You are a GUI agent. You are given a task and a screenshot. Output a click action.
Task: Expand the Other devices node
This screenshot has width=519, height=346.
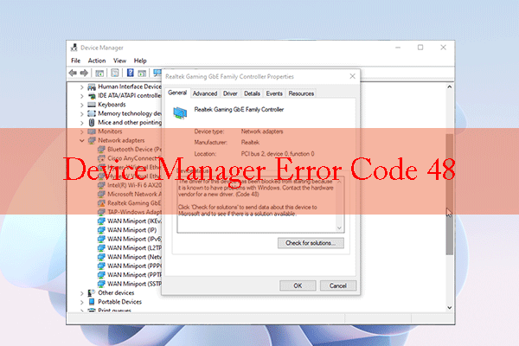coord(82,293)
